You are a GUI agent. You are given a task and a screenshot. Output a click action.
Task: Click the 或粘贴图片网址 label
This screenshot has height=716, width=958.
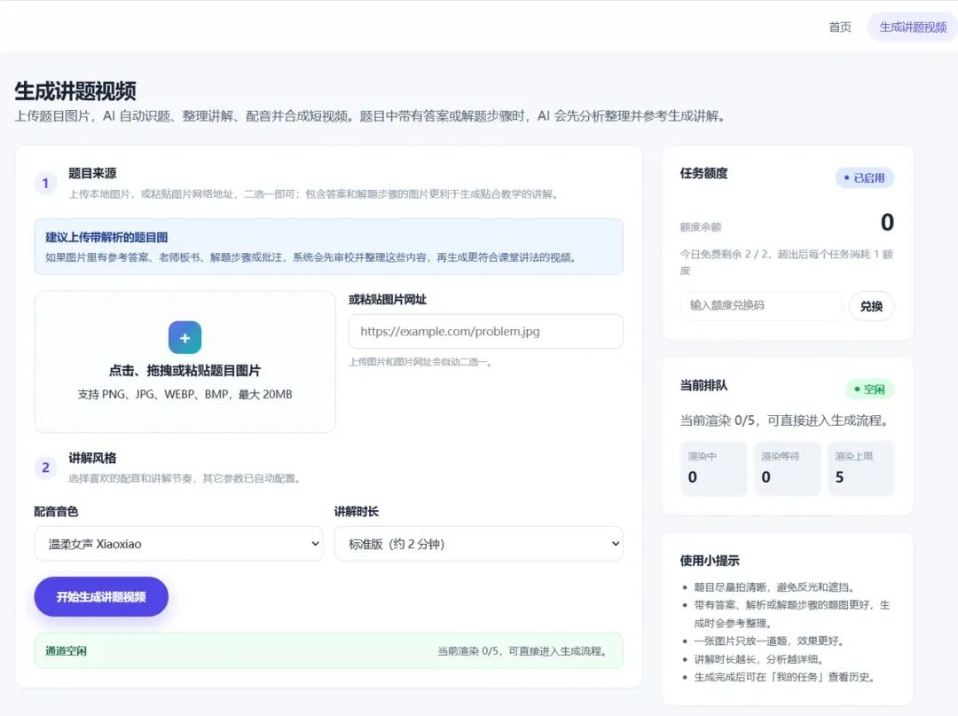point(388,299)
